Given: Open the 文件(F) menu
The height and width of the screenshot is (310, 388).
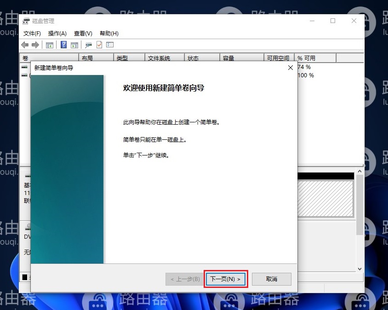Looking at the screenshot, I should click(32, 34).
